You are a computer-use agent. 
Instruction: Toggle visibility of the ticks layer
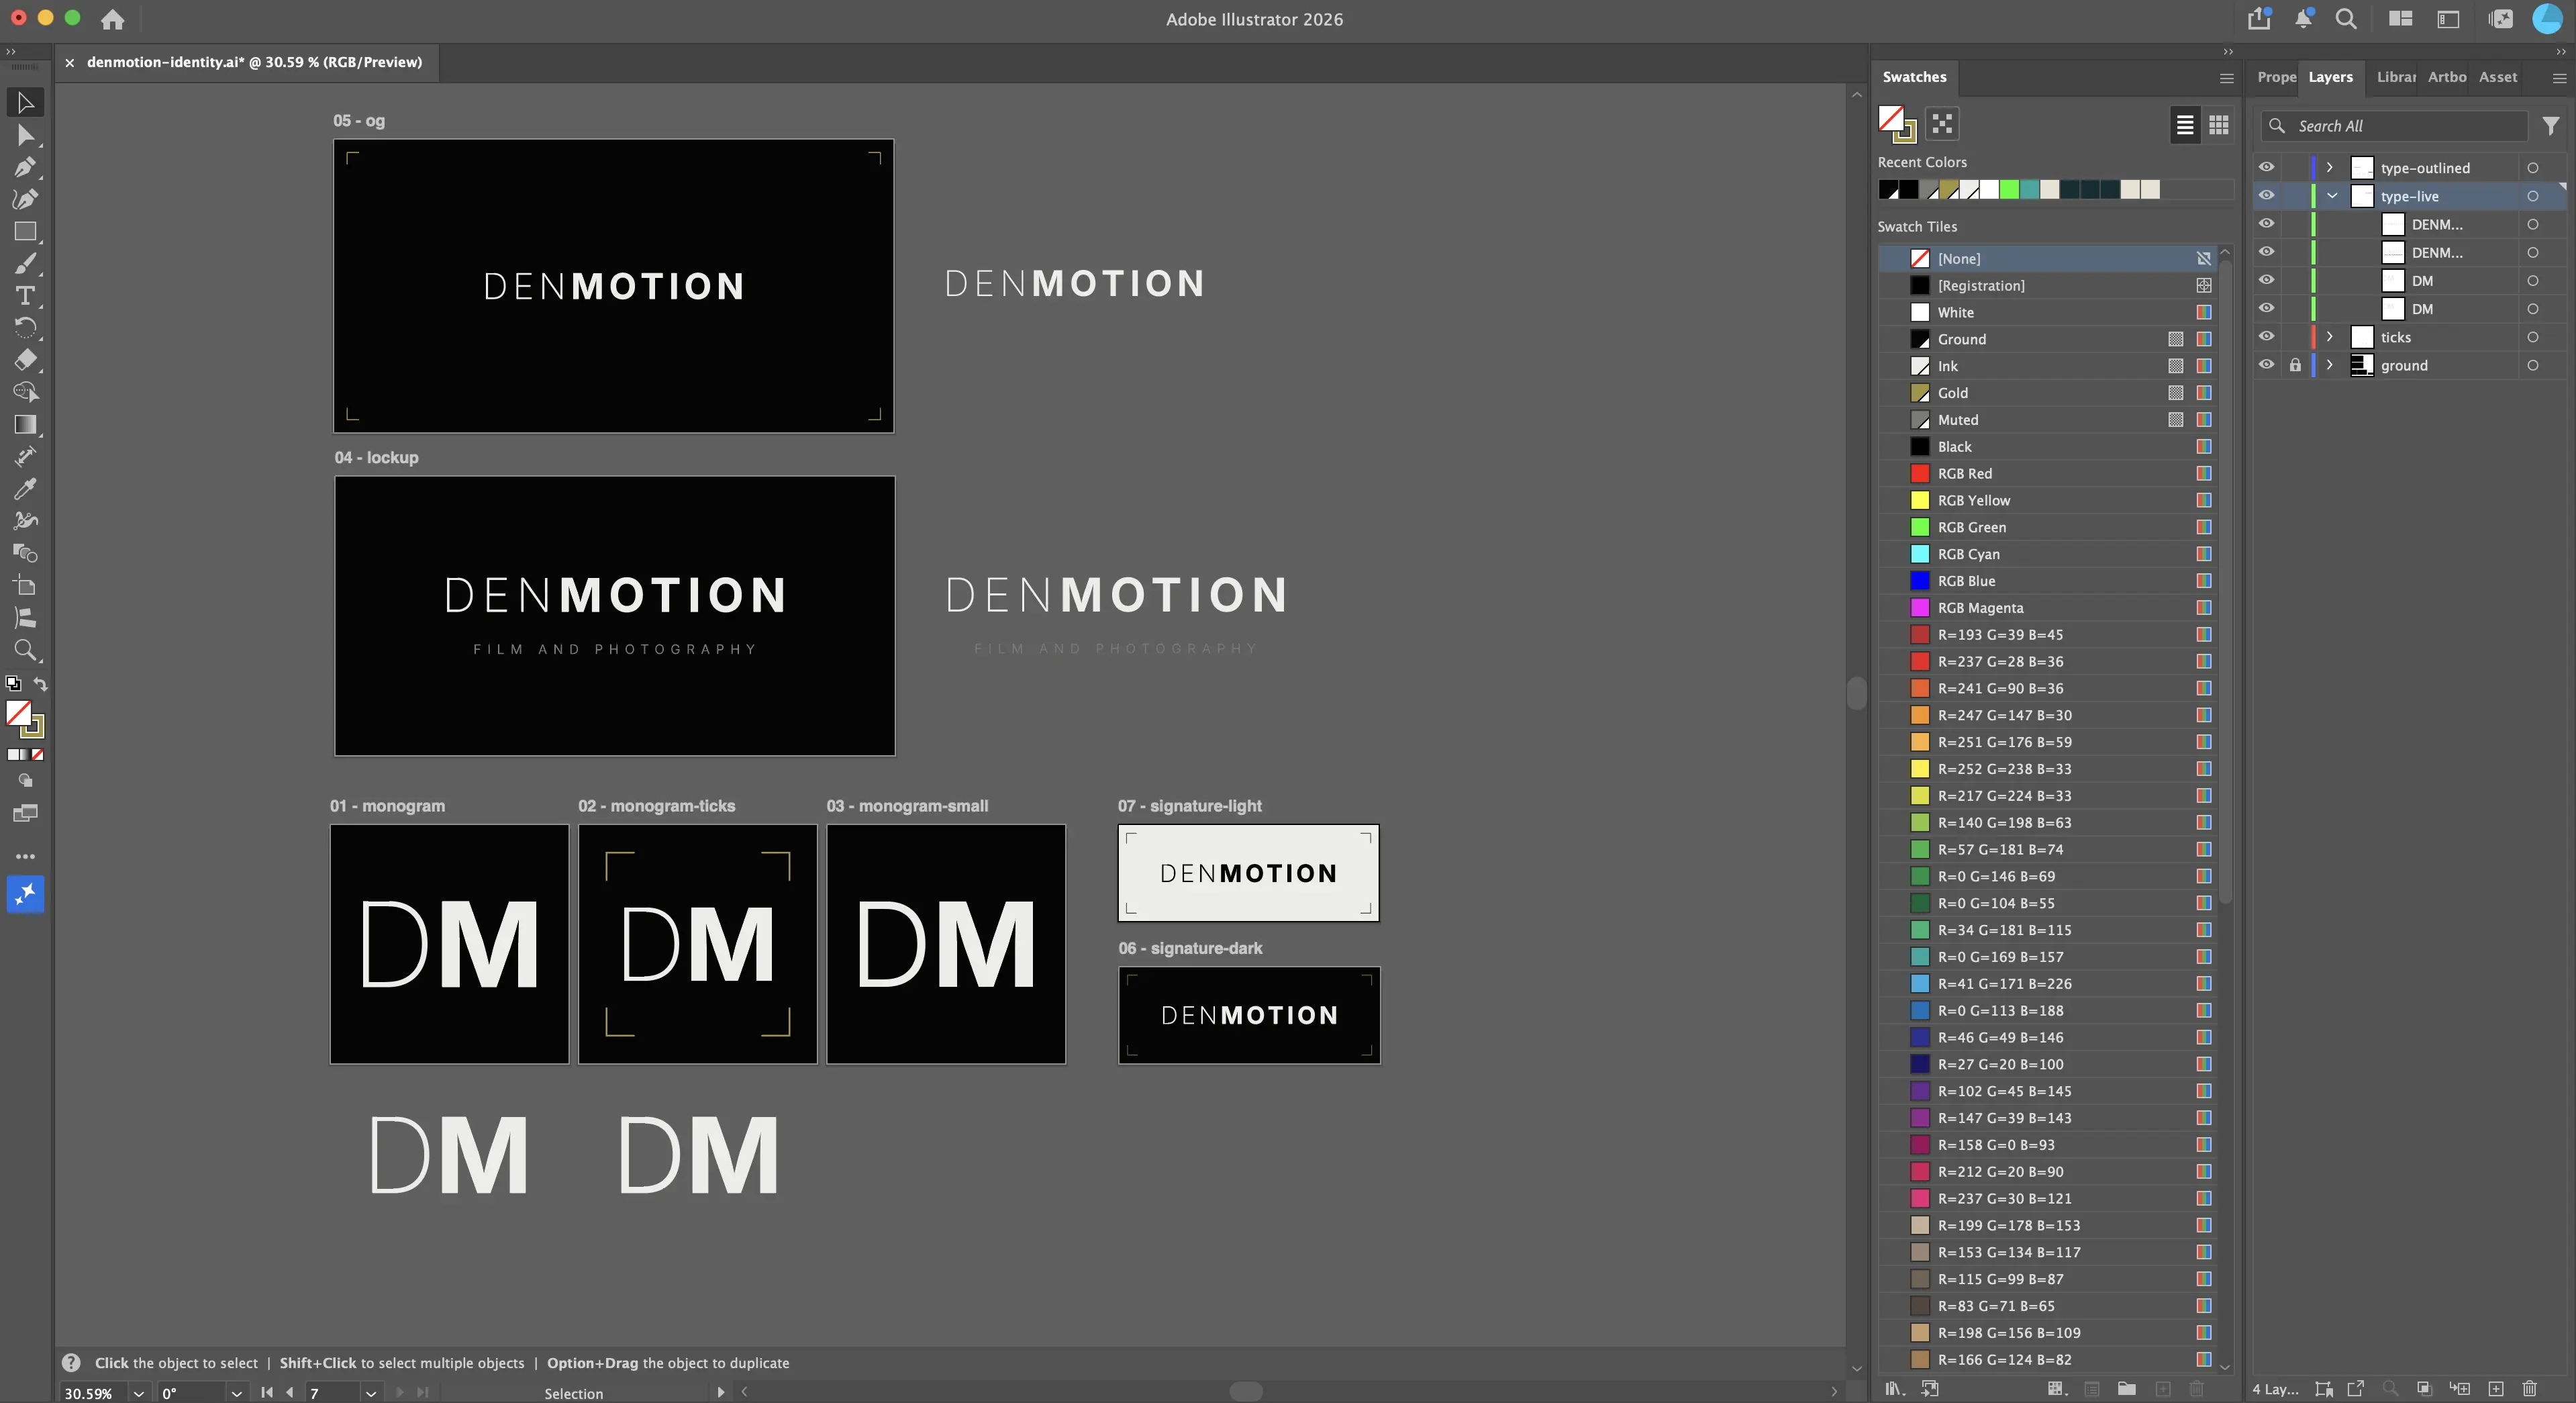(x=2267, y=337)
